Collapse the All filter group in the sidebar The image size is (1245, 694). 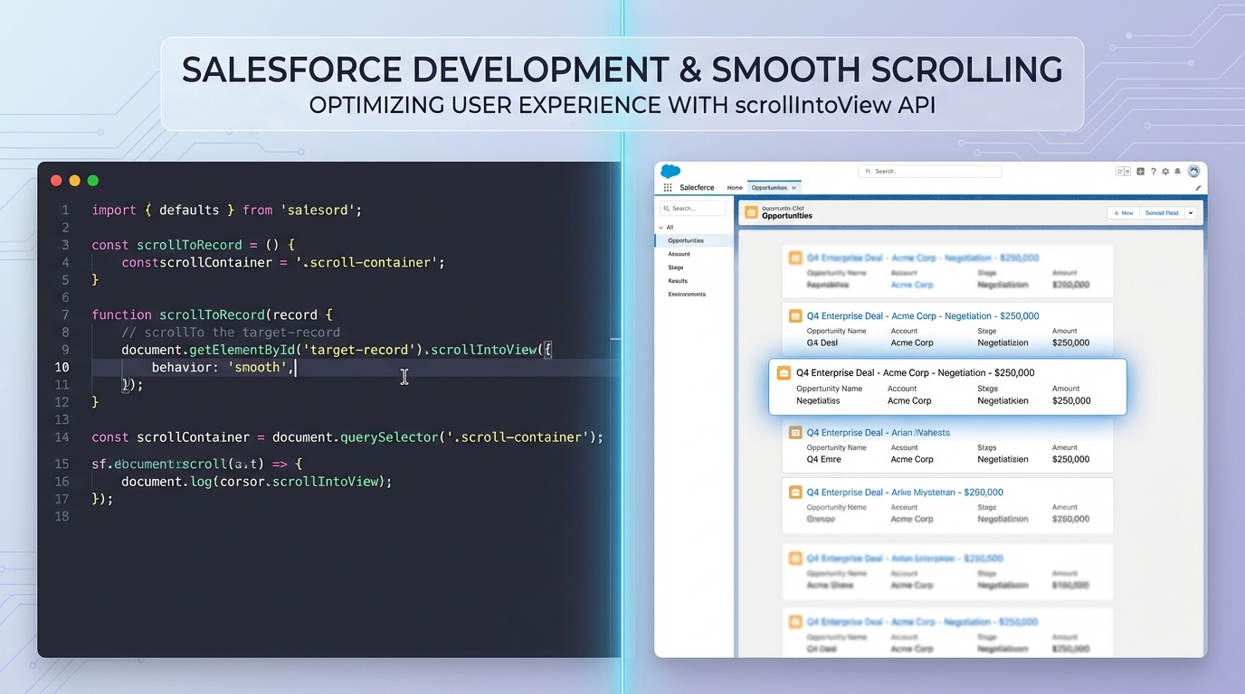pos(661,227)
